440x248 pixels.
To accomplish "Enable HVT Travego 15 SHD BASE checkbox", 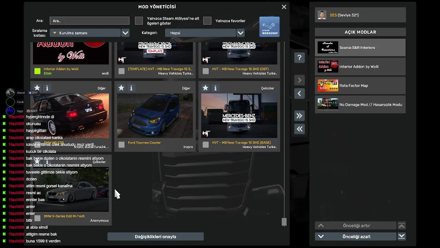I will [206, 145].
